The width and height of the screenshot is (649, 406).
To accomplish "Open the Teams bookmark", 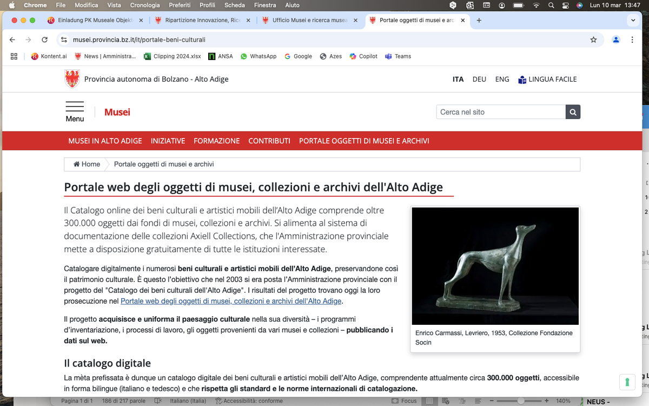I will [x=398, y=56].
